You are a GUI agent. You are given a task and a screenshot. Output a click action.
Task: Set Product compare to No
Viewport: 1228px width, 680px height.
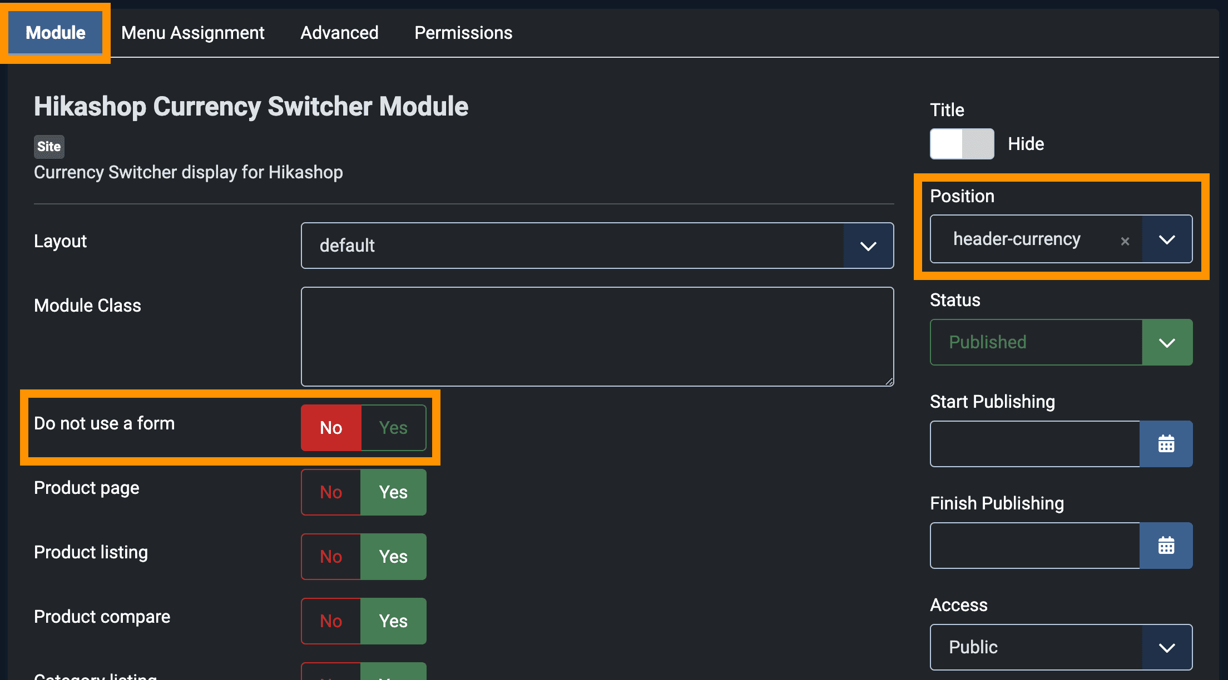(x=331, y=621)
